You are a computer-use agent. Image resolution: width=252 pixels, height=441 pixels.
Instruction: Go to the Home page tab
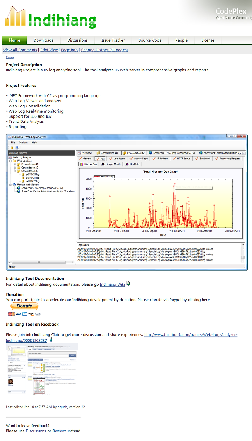point(15,40)
